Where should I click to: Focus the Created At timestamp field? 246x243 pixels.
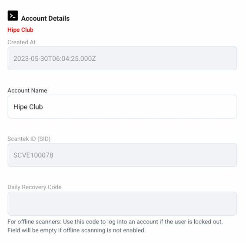coord(122,58)
